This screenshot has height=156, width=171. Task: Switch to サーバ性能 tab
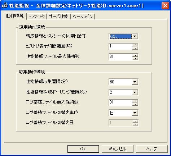[59, 17]
